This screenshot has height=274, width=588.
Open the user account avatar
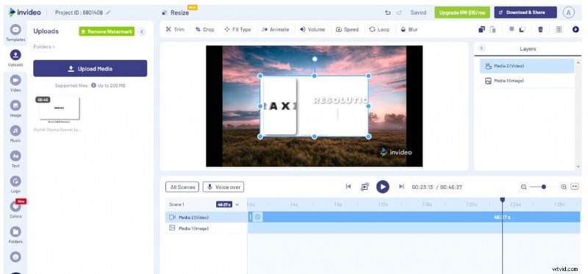[568, 12]
